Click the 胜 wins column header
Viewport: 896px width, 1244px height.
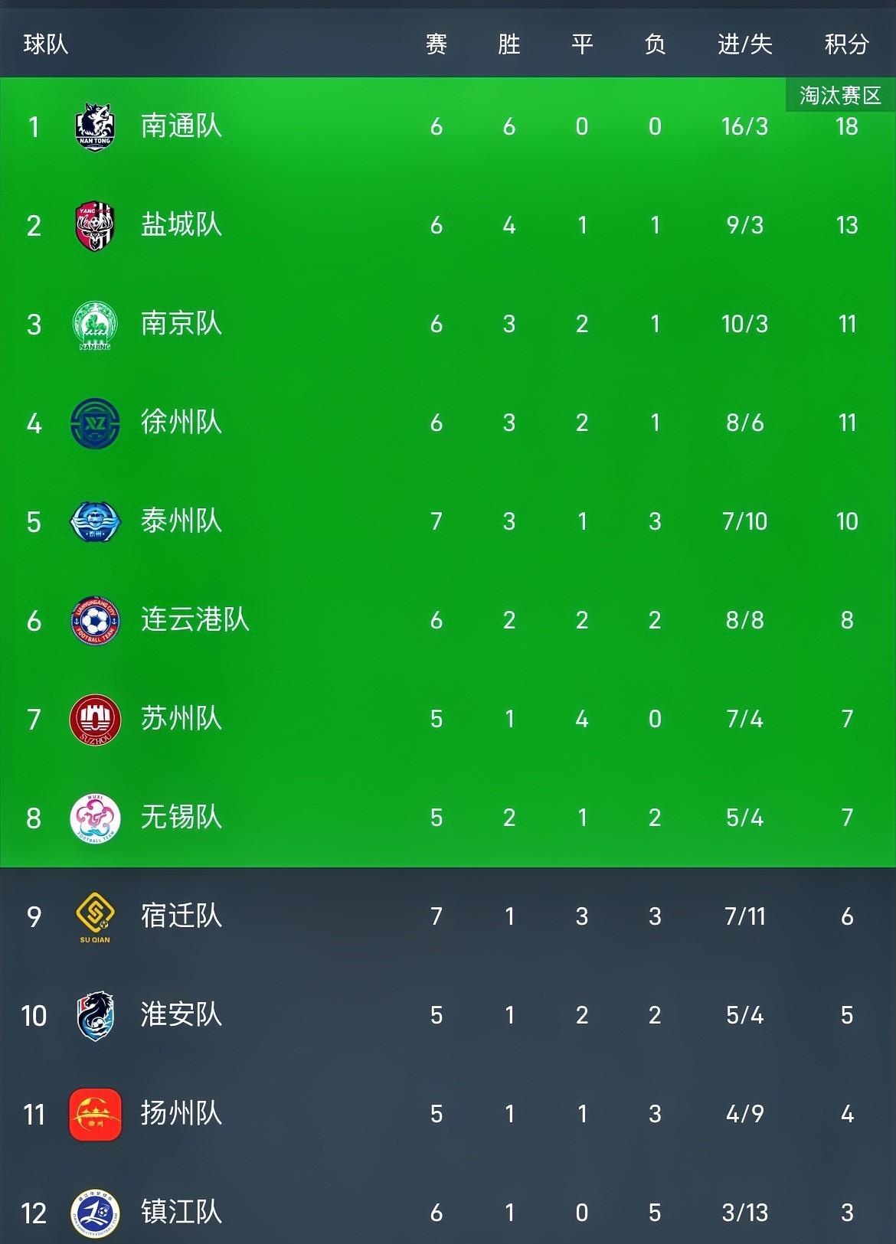508,44
